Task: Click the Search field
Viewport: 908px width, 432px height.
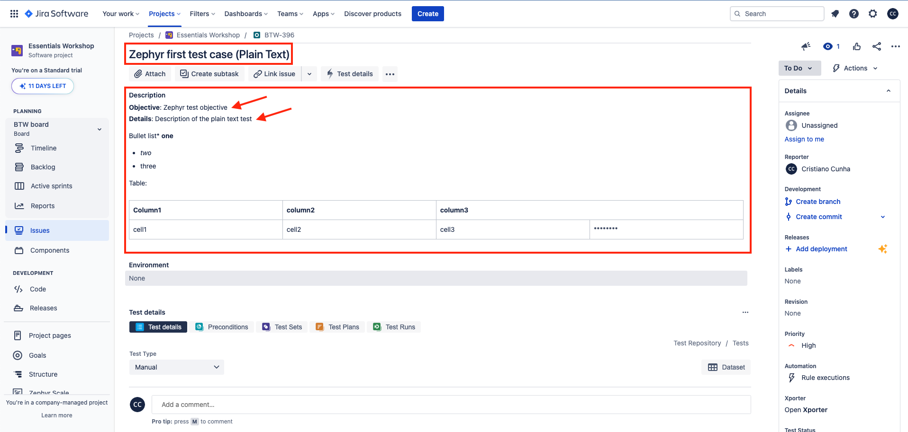Action: 777,14
